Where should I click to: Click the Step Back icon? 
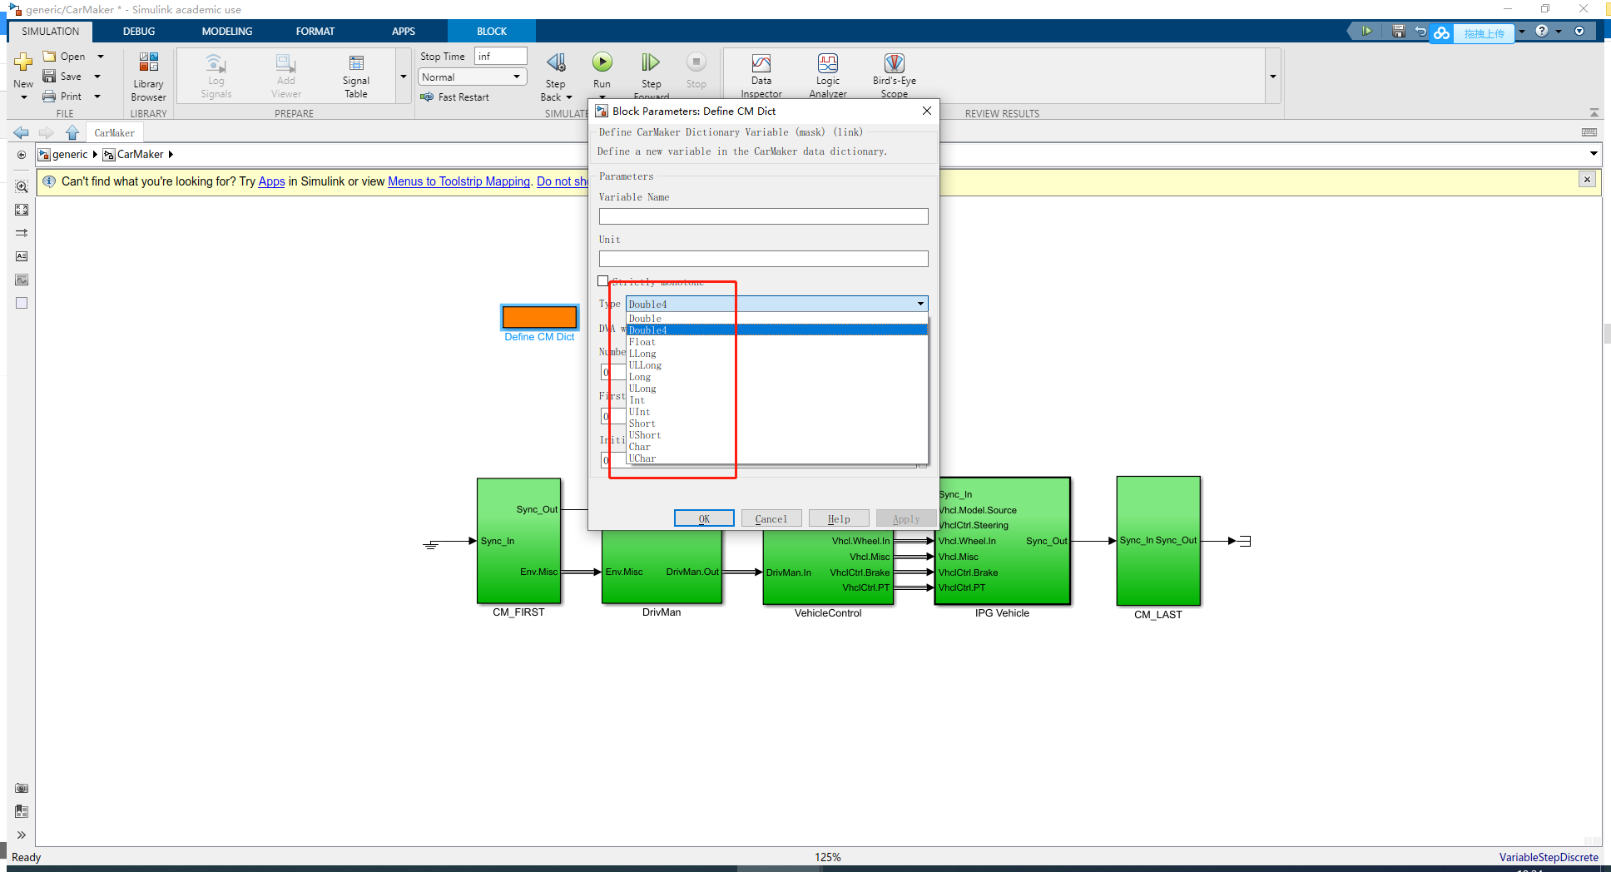pos(555,62)
